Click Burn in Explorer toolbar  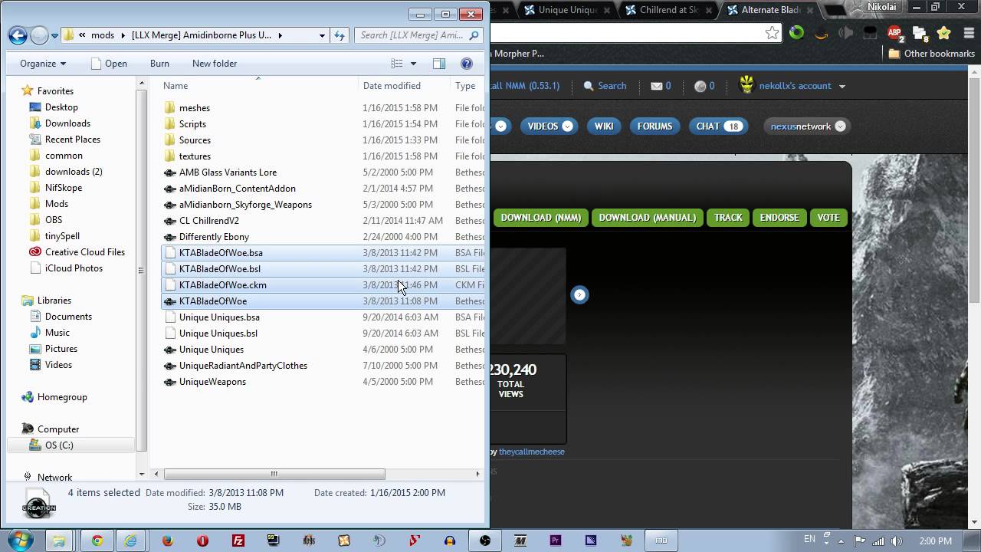click(x=159, y=64)
